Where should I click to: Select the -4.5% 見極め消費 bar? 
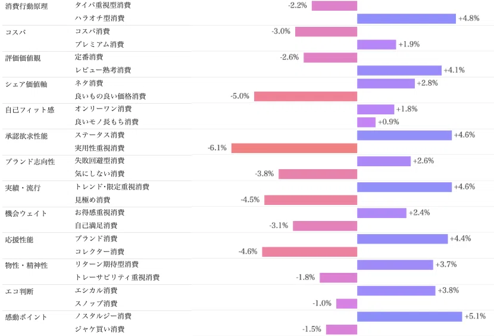pos(311,200)
